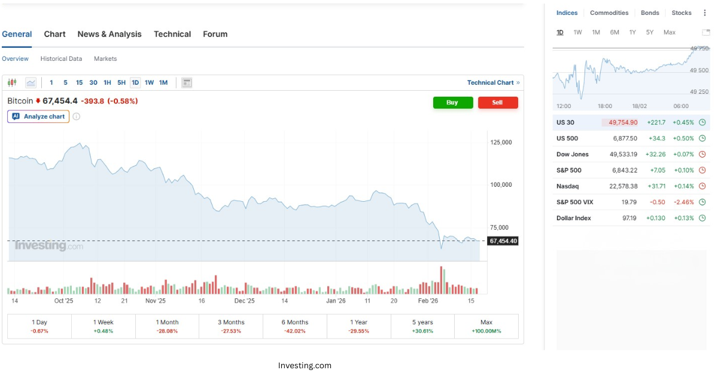Switch chart to candlestick view
Viewport: 718px width, 376px height.
(12, 82)
